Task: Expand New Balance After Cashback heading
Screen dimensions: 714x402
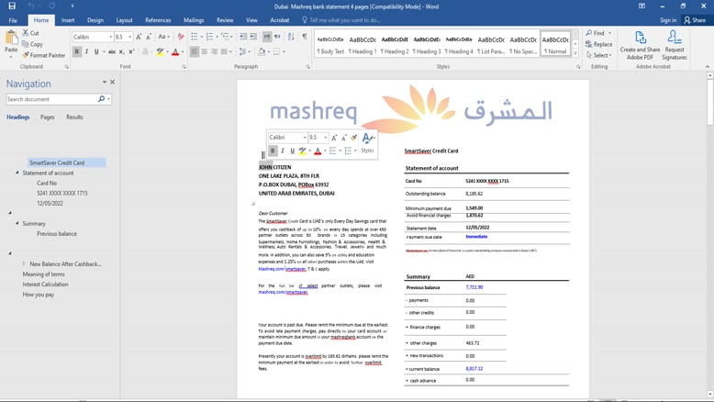Action: coord(25,263)
